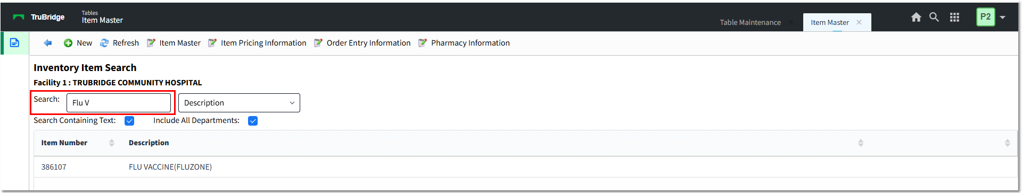Open the apps grid icon
Screen dimensions: 1022x194
tap(954, 17)
